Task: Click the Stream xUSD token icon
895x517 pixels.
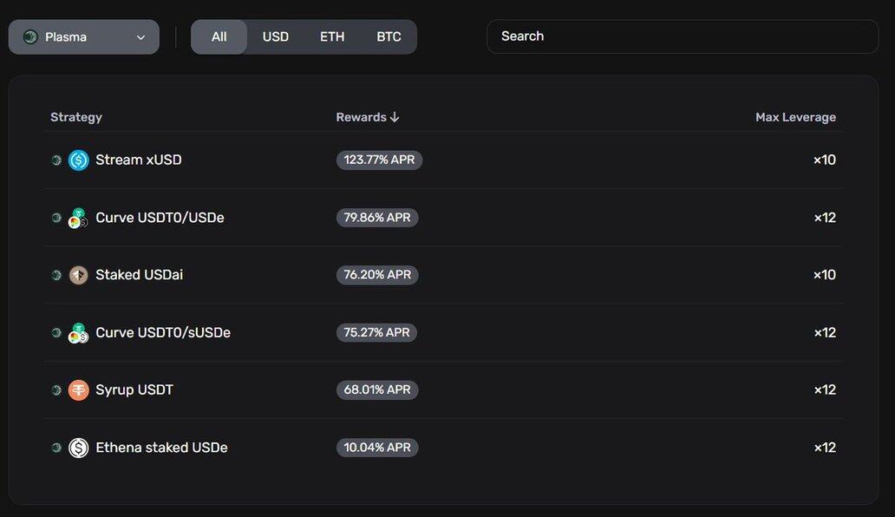Action: [x=79, y=160]
